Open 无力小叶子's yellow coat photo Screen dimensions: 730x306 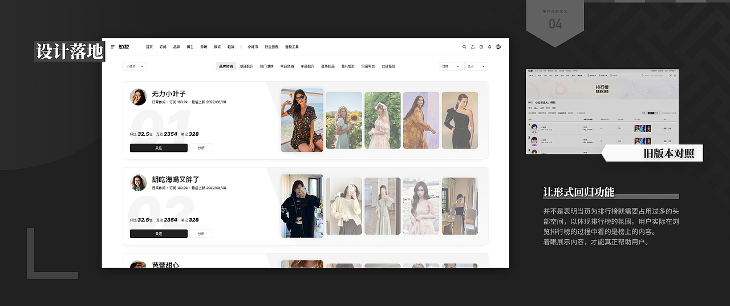click(x=421, y=120)
